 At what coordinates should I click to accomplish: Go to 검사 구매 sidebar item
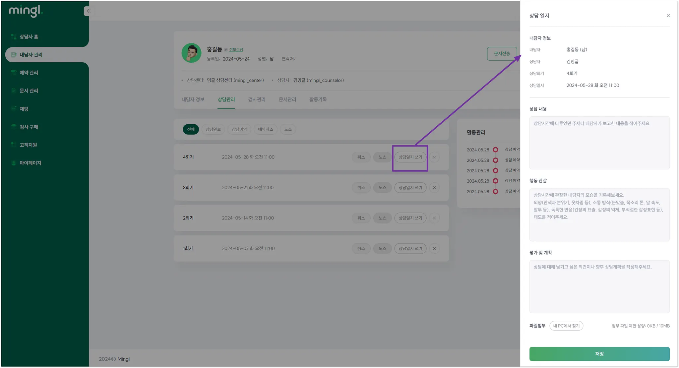click(x=29, y=127)
